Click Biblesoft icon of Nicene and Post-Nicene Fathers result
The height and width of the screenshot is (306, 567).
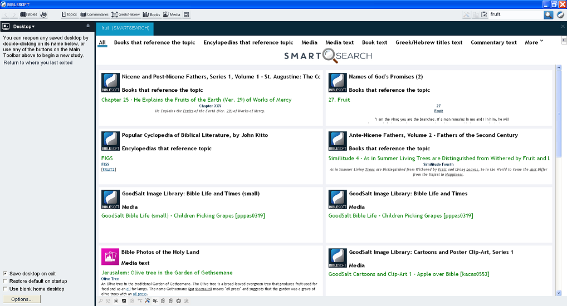click(110, 83)
